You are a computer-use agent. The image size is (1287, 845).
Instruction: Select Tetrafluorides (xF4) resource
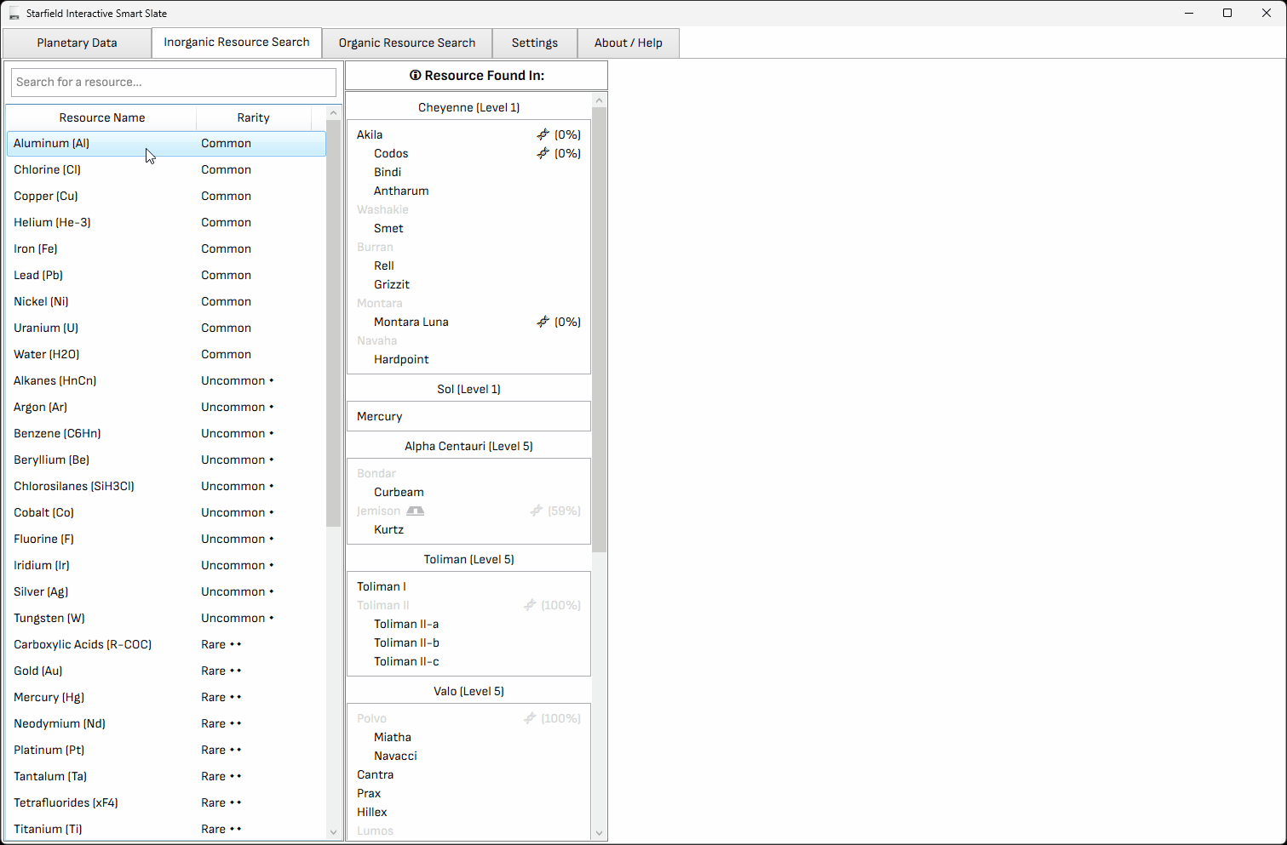click(166, 802)
